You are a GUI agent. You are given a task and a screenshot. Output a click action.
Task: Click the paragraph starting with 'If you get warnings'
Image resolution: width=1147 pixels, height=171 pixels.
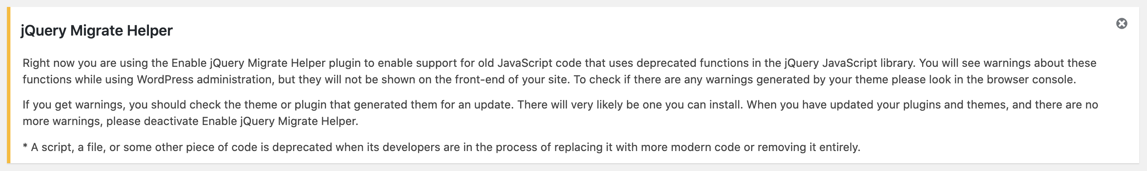click(560, 113)
